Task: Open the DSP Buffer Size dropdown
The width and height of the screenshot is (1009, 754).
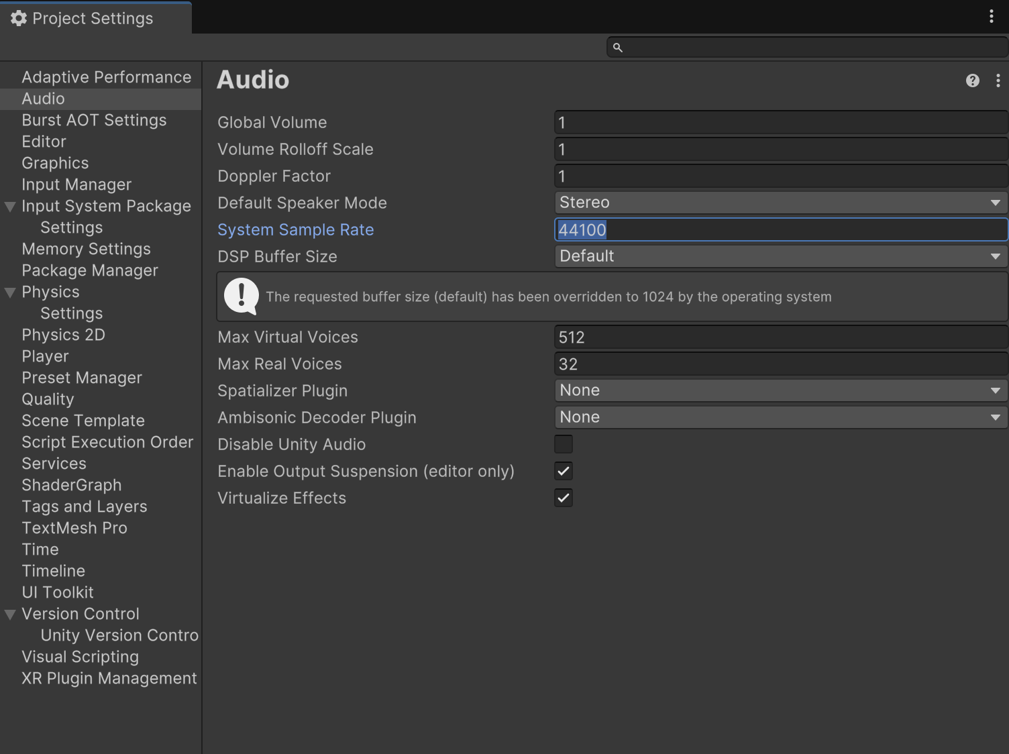Action: coord(780,256)
